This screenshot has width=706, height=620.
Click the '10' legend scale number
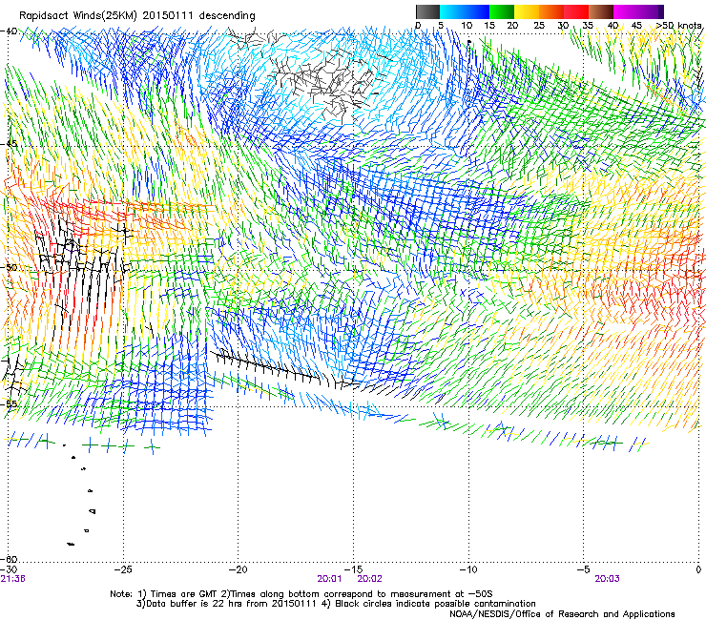(467, 26)
